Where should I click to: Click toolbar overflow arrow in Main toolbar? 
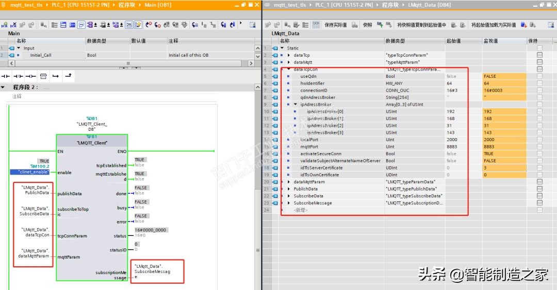coord(241,23)
